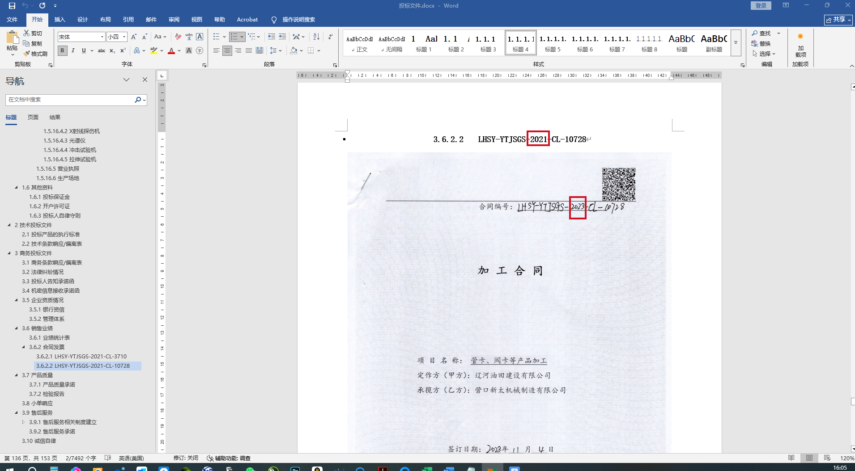Open the 页面 tab in the navigation pane
The width and height of the screenshot is (855, 471).
[33, 118]
